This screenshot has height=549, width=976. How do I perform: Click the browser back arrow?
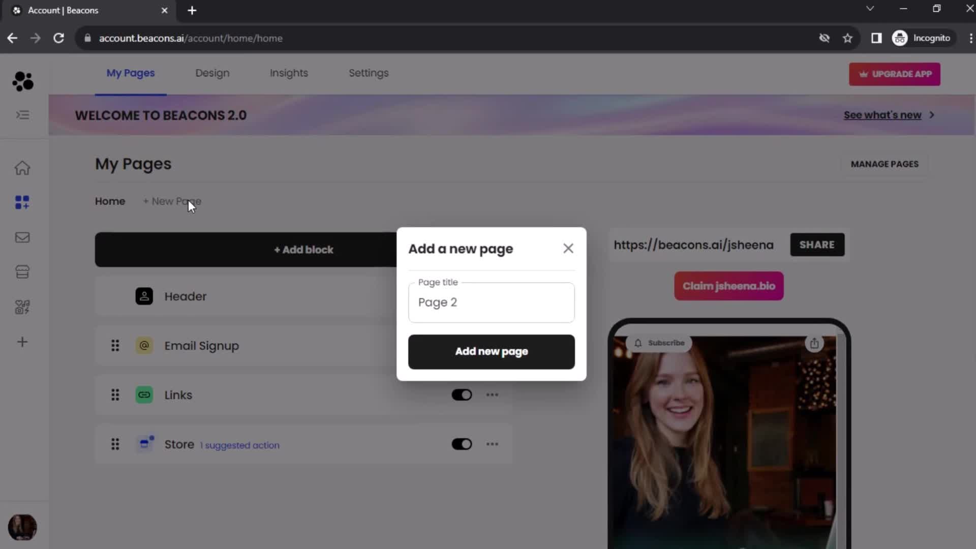tap(12, 38)
